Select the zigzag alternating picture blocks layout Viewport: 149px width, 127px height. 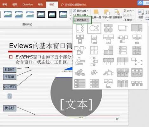point(94,61)
